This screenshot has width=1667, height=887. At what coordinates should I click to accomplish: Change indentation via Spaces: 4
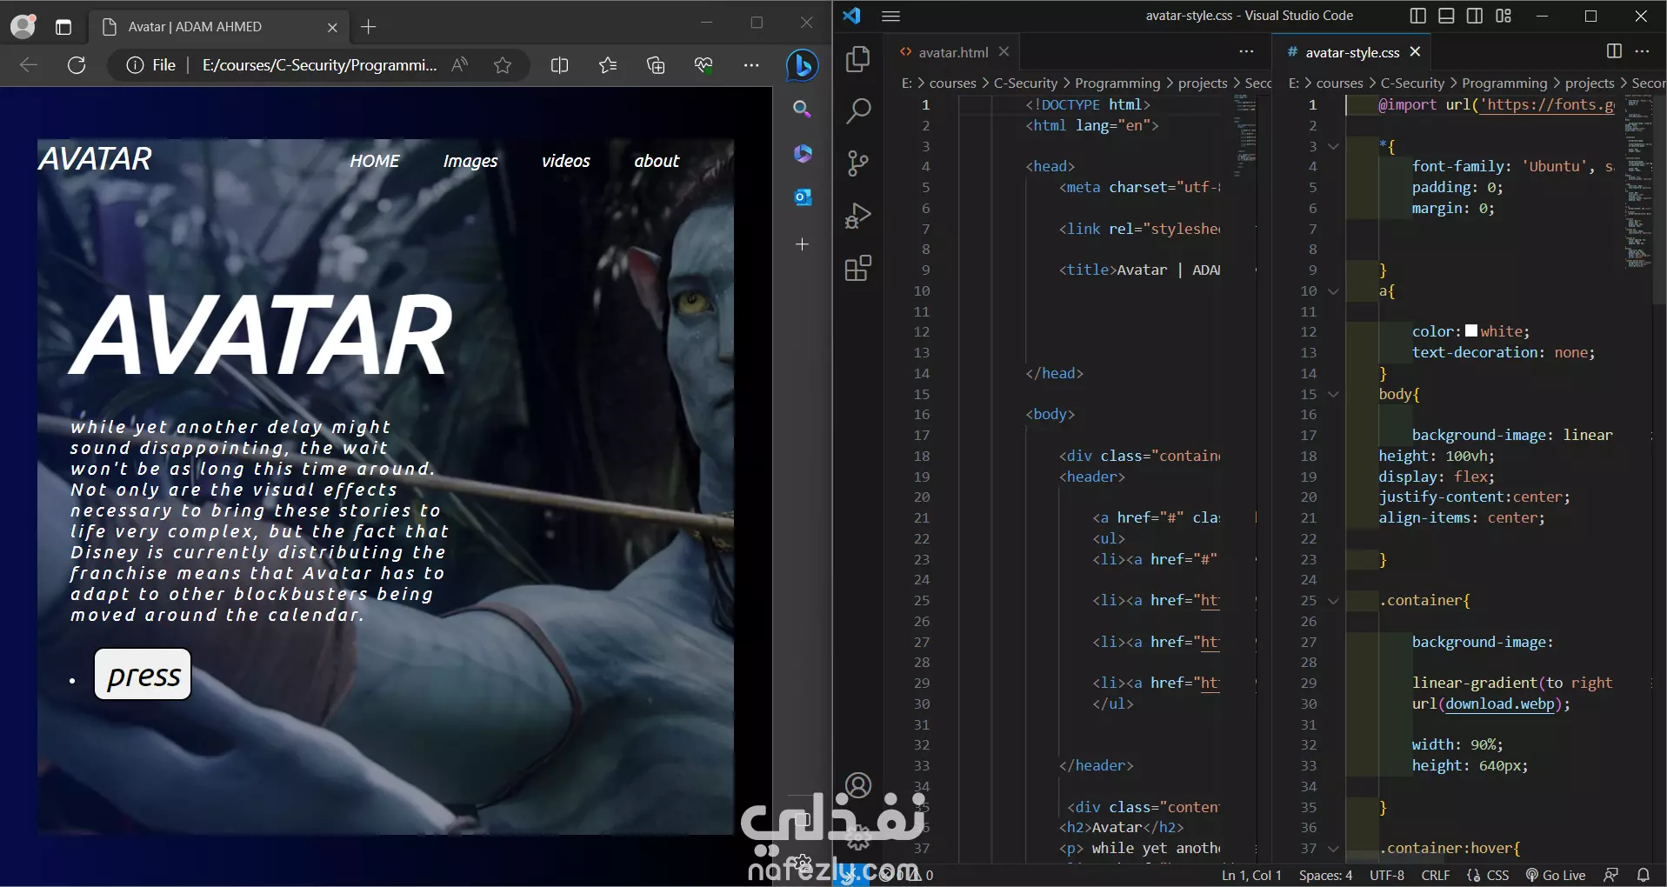[x=1325, y=876]
